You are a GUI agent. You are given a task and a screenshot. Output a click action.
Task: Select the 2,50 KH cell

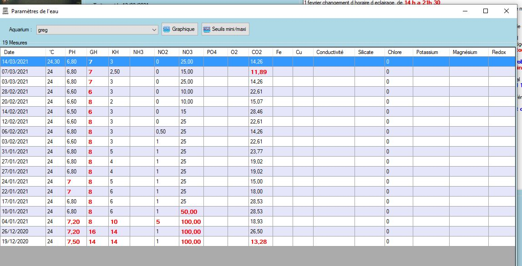pyautogui.click(x=119, y=72)
